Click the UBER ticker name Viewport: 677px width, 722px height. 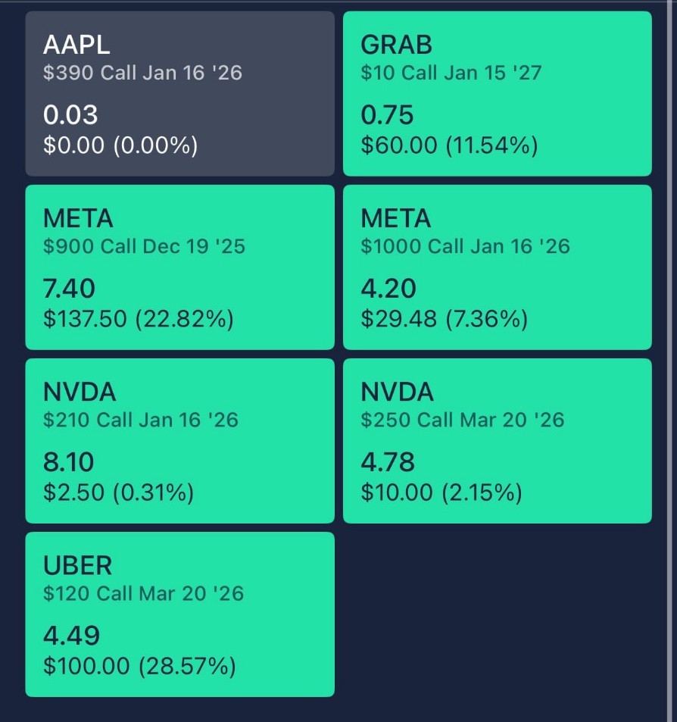[x=78, y=565]
